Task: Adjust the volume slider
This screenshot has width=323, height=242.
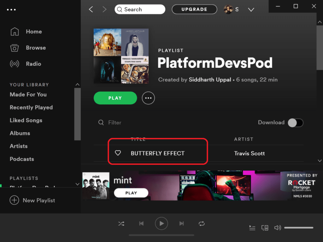Action: (x=298, y=228)
